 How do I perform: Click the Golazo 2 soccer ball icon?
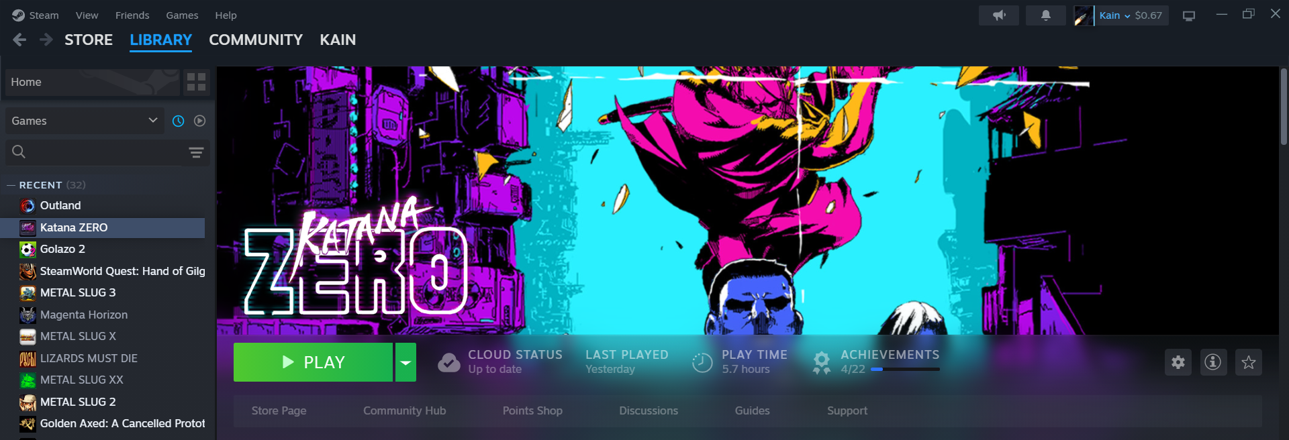click(x=28, y=250)
